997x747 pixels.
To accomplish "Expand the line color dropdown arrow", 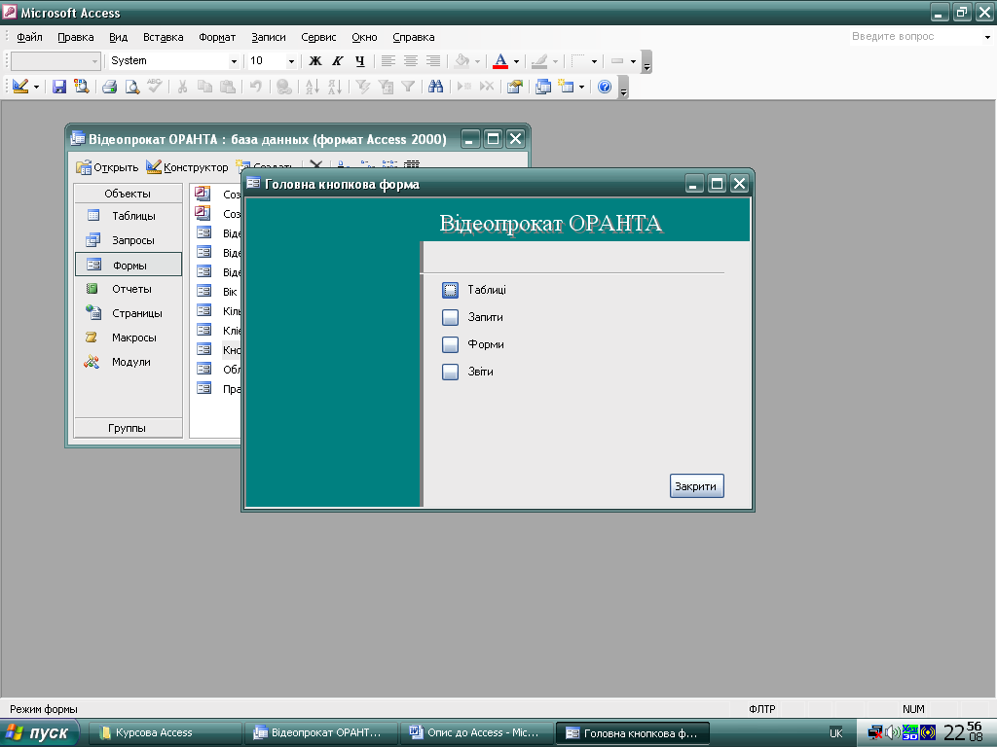I will pos(555,61).
